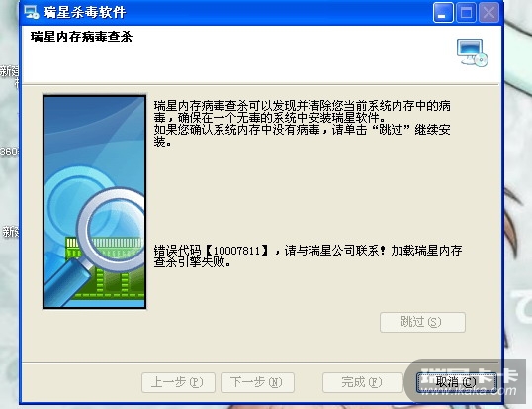Image resolution: width=532 pixels, height=409 pixels.
Task: Click the 下一步(N) next button
Action: 257,382
